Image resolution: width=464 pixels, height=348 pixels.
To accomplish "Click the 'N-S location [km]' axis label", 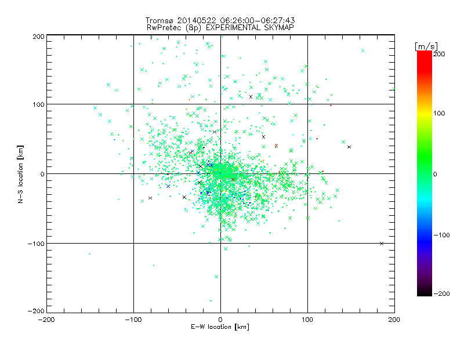I will 20,174.
